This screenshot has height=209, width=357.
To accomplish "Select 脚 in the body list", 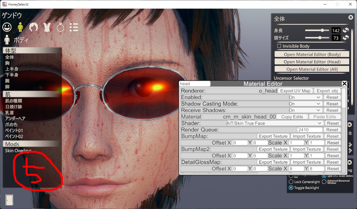I will pos(7,87).
